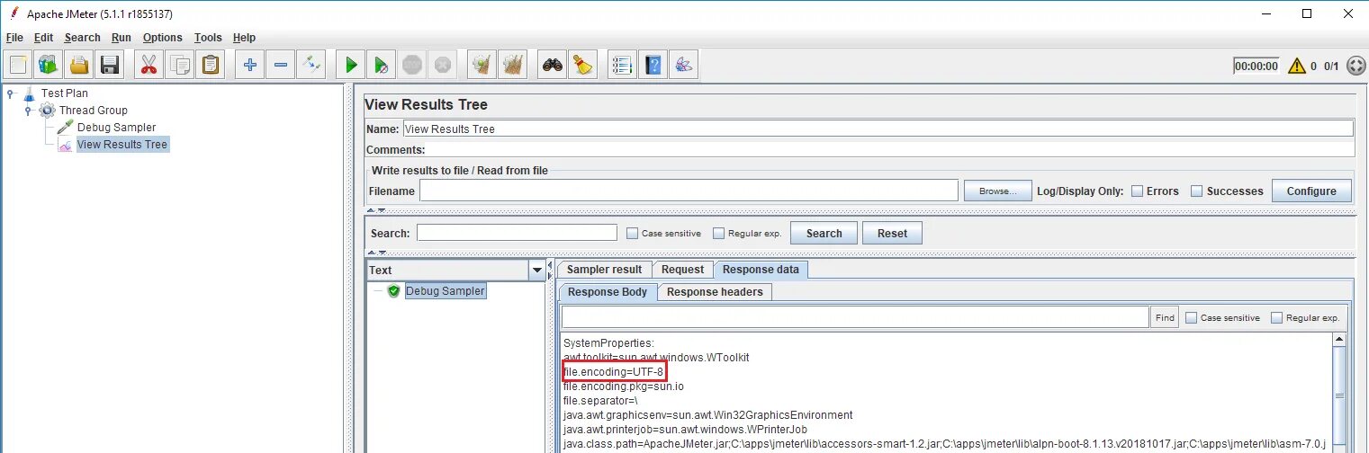
Task: Click the grey Shutdown icon
Action: [443, 65]
